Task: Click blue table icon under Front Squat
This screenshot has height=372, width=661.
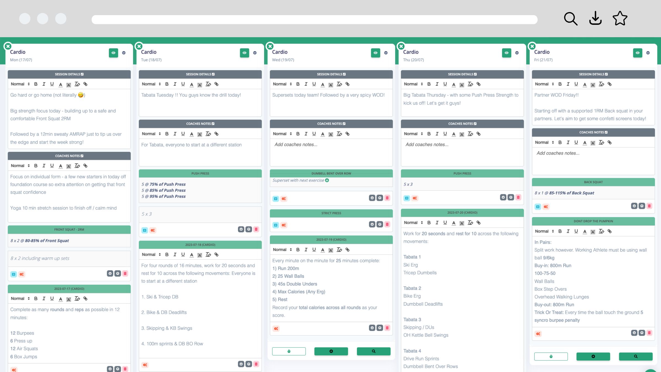Action: 13,274
